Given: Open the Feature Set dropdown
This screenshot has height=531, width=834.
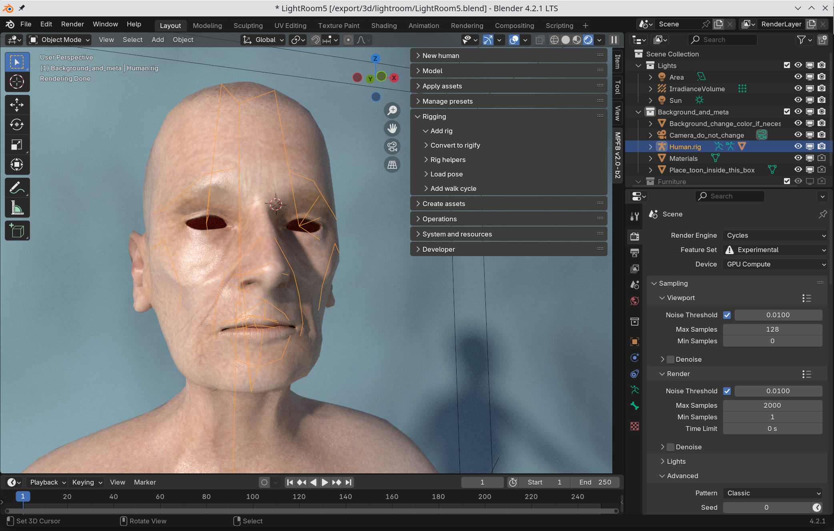Looking at the screenshot, I should [x=775, y=250].
